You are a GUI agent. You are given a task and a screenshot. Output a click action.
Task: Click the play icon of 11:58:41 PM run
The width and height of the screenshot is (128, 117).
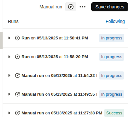click(17, 38)
